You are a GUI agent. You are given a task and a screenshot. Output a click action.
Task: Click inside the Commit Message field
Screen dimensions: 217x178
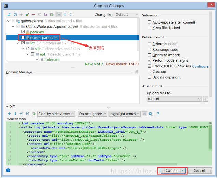click(x=73, y=90)
